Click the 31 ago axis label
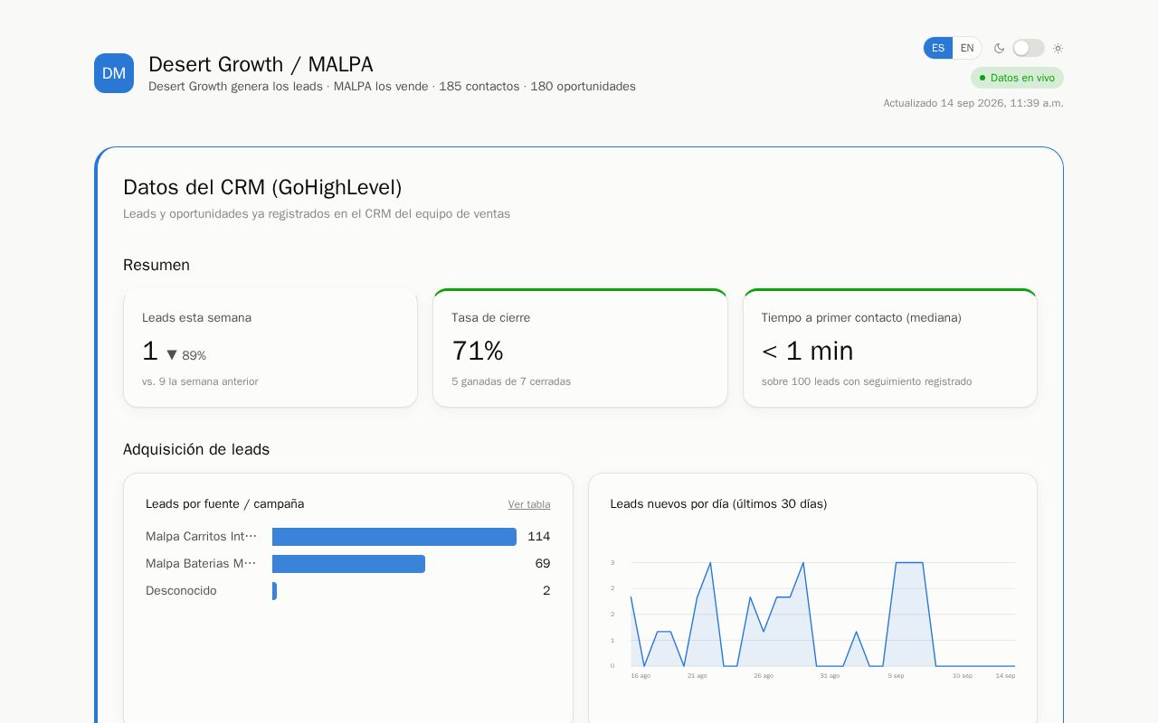 pos(830,676)
